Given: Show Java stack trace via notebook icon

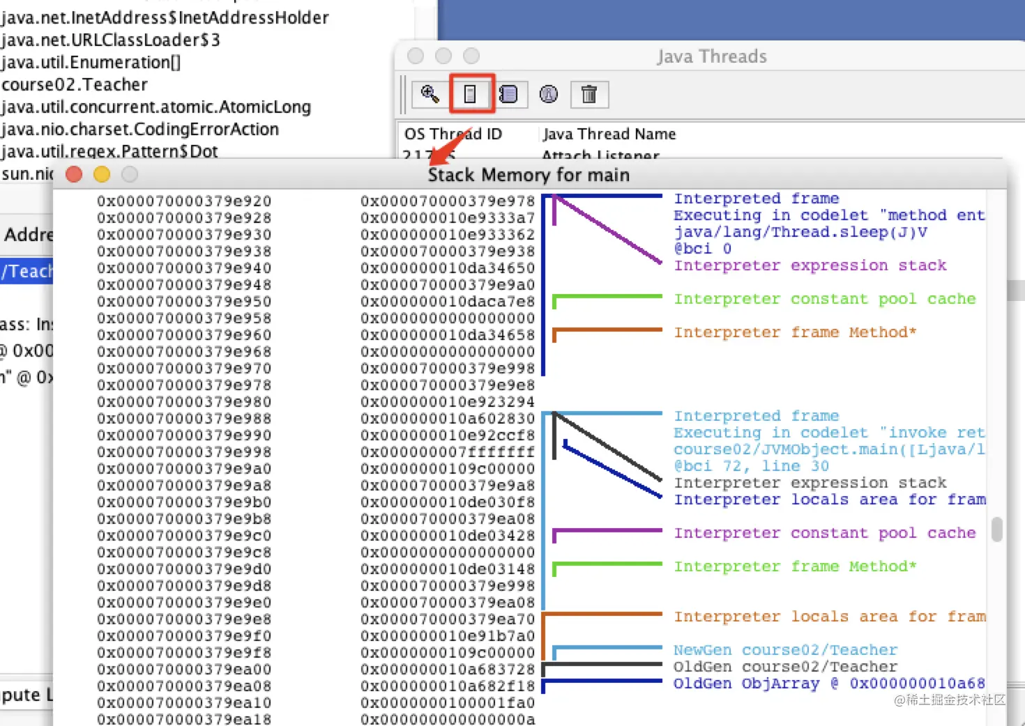Looking at the screenshot, I should pos(509,94).
